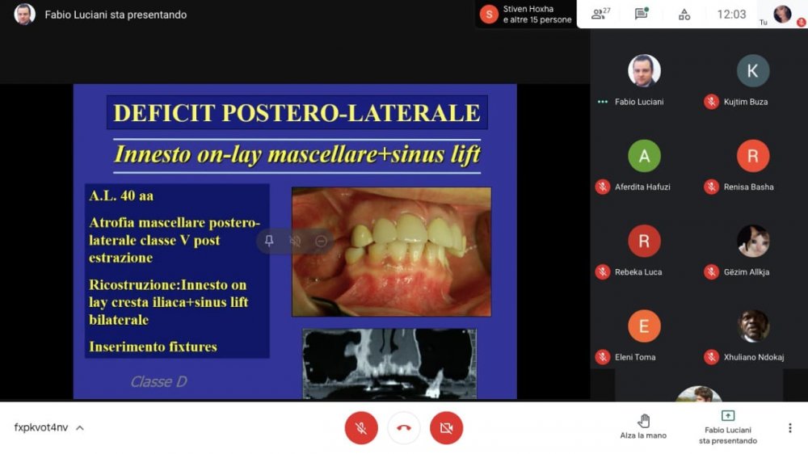Screen dimensions: 808x454
Task: Open the chat messages panel
Action: (x=642, y=14)
